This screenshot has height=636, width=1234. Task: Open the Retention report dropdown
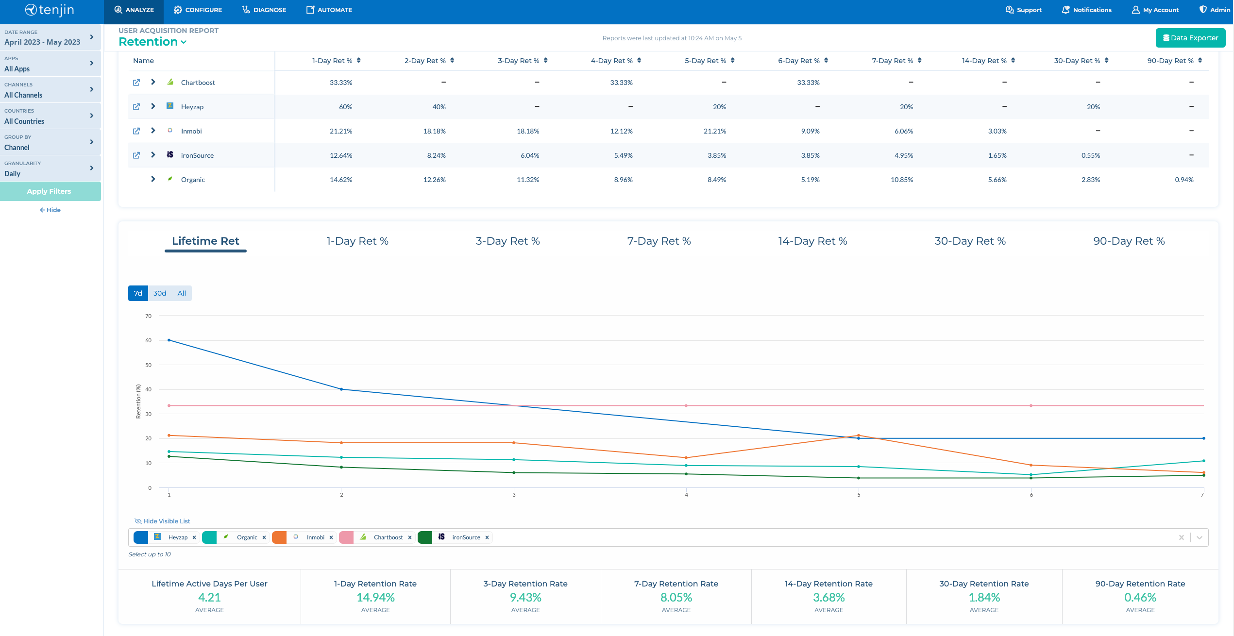pos(152,42)
